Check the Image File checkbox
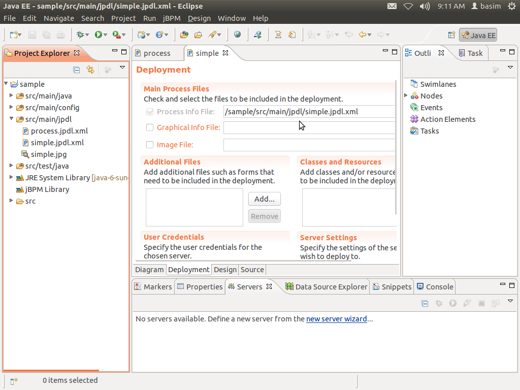Viewport: 520px width, 390px height. pyautogui.click(x=150, y=145)
